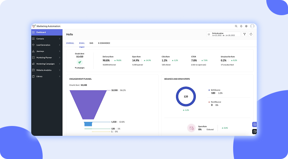Click the Emails Sent paper plane icon

(80, 62)
